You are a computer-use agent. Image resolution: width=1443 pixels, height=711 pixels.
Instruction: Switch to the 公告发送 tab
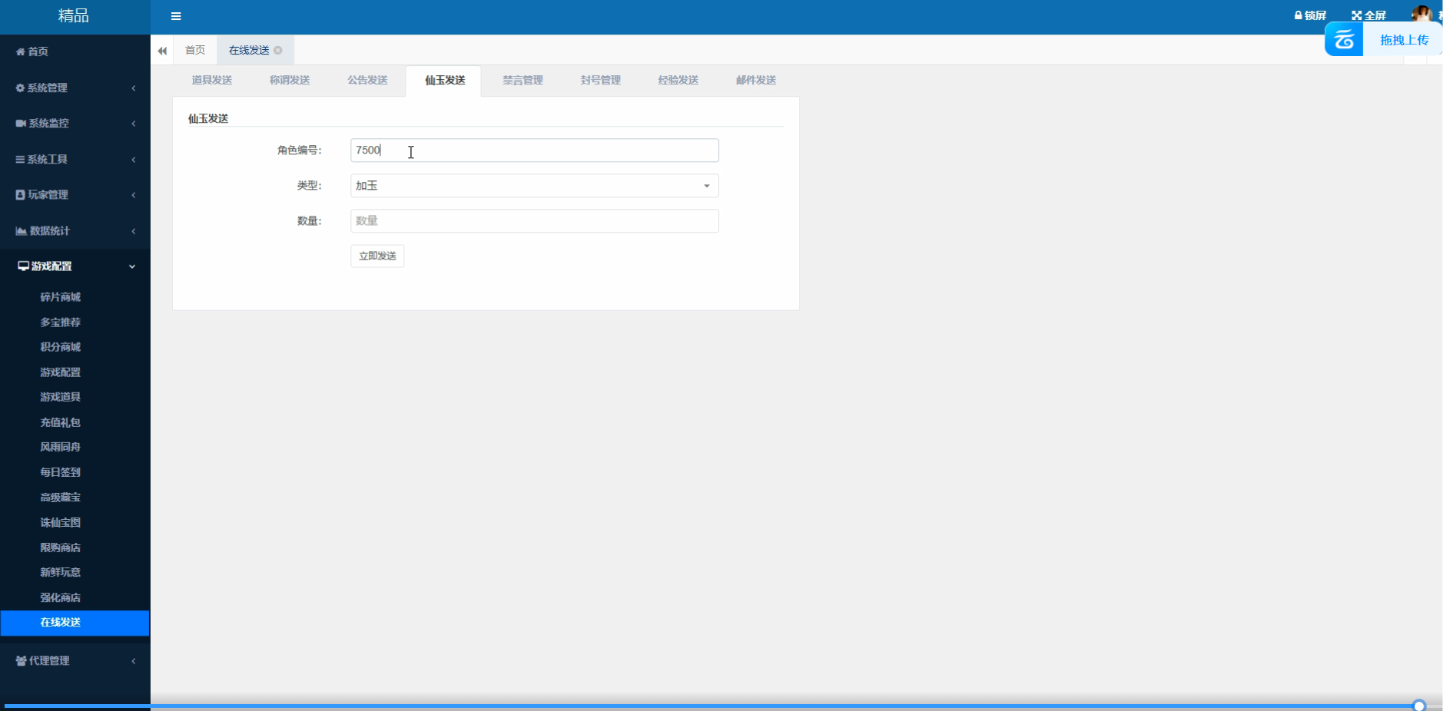coord(367,80)
